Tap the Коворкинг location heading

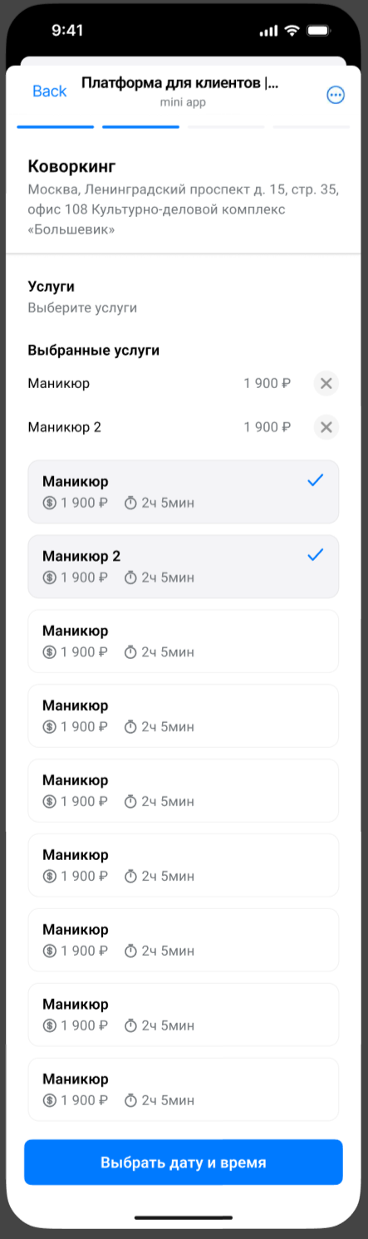[x=71, y=165]
